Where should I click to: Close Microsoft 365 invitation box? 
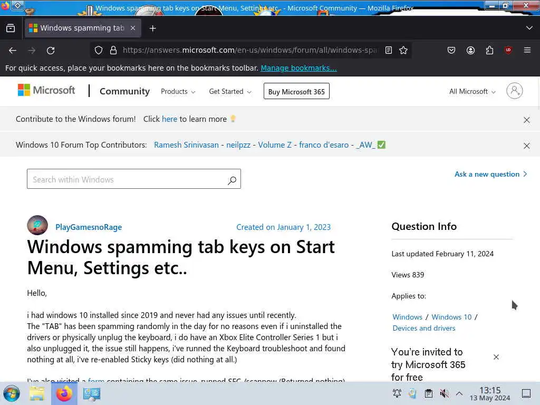click(x=496, y=357)
